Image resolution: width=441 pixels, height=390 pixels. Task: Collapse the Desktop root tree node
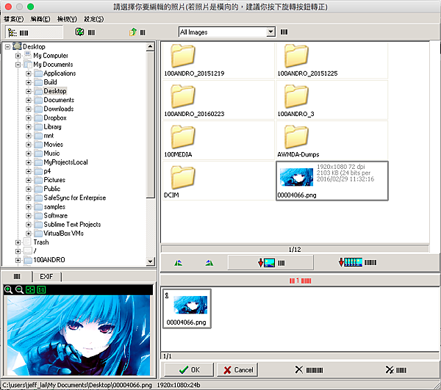coord(7,47)
